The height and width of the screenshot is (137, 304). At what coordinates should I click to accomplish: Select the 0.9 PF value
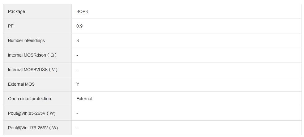(79, 26)
